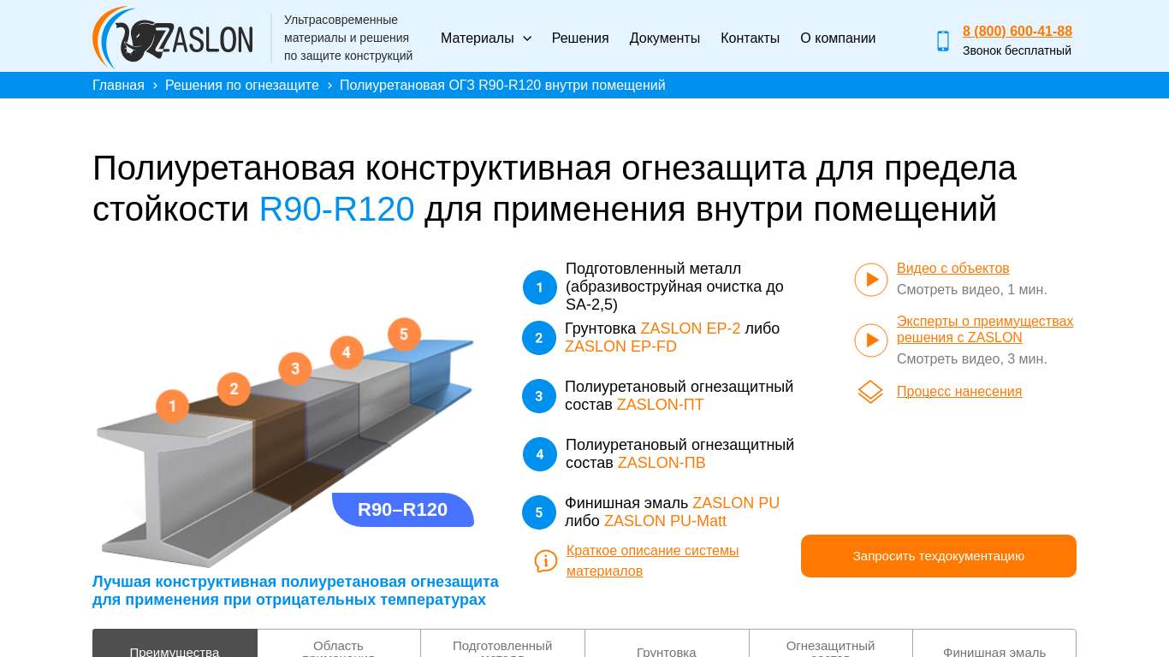Click marker 1 on the I-beam illustration
Image resolution: width=1169 pixels, height=657 pixels.
pyautogui.click(x=172, y=406)
